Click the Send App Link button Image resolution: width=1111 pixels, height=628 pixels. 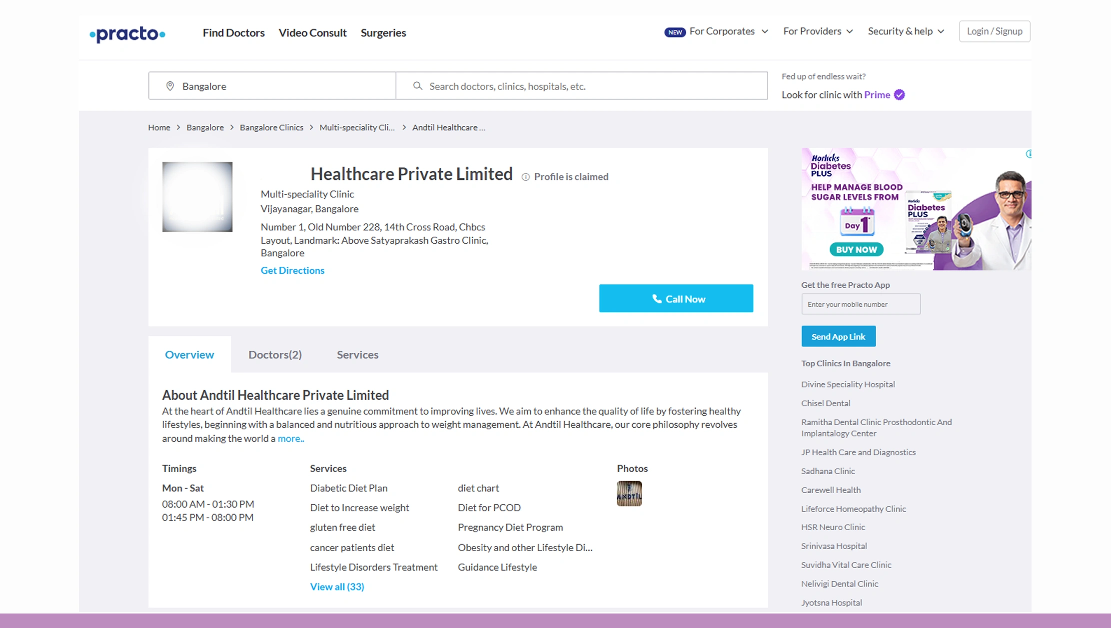838,336
